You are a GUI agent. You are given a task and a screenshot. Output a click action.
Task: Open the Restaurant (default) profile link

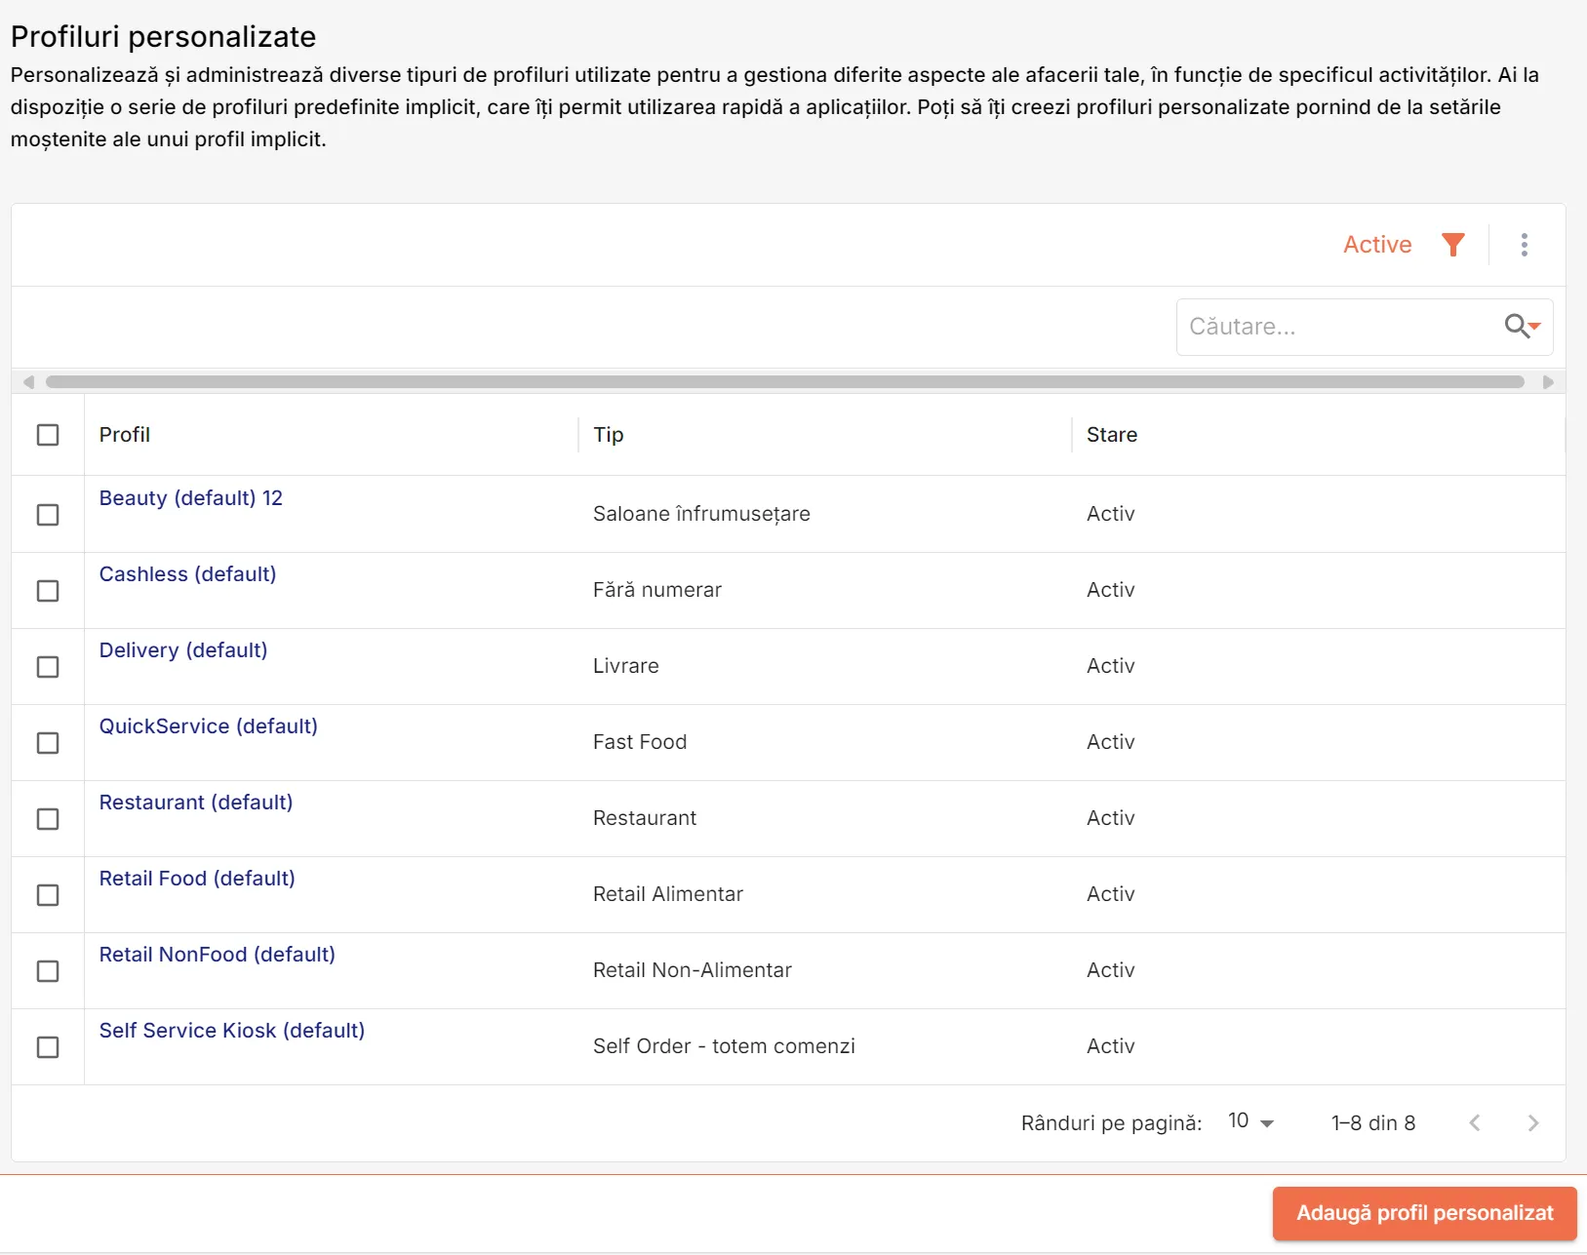[196, 803]
